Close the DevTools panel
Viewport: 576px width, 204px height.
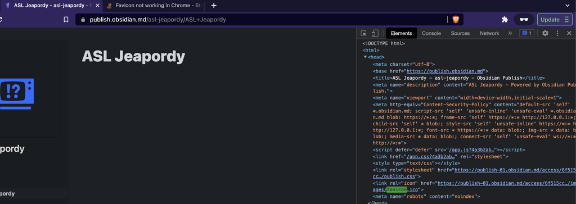click(569, 33)
